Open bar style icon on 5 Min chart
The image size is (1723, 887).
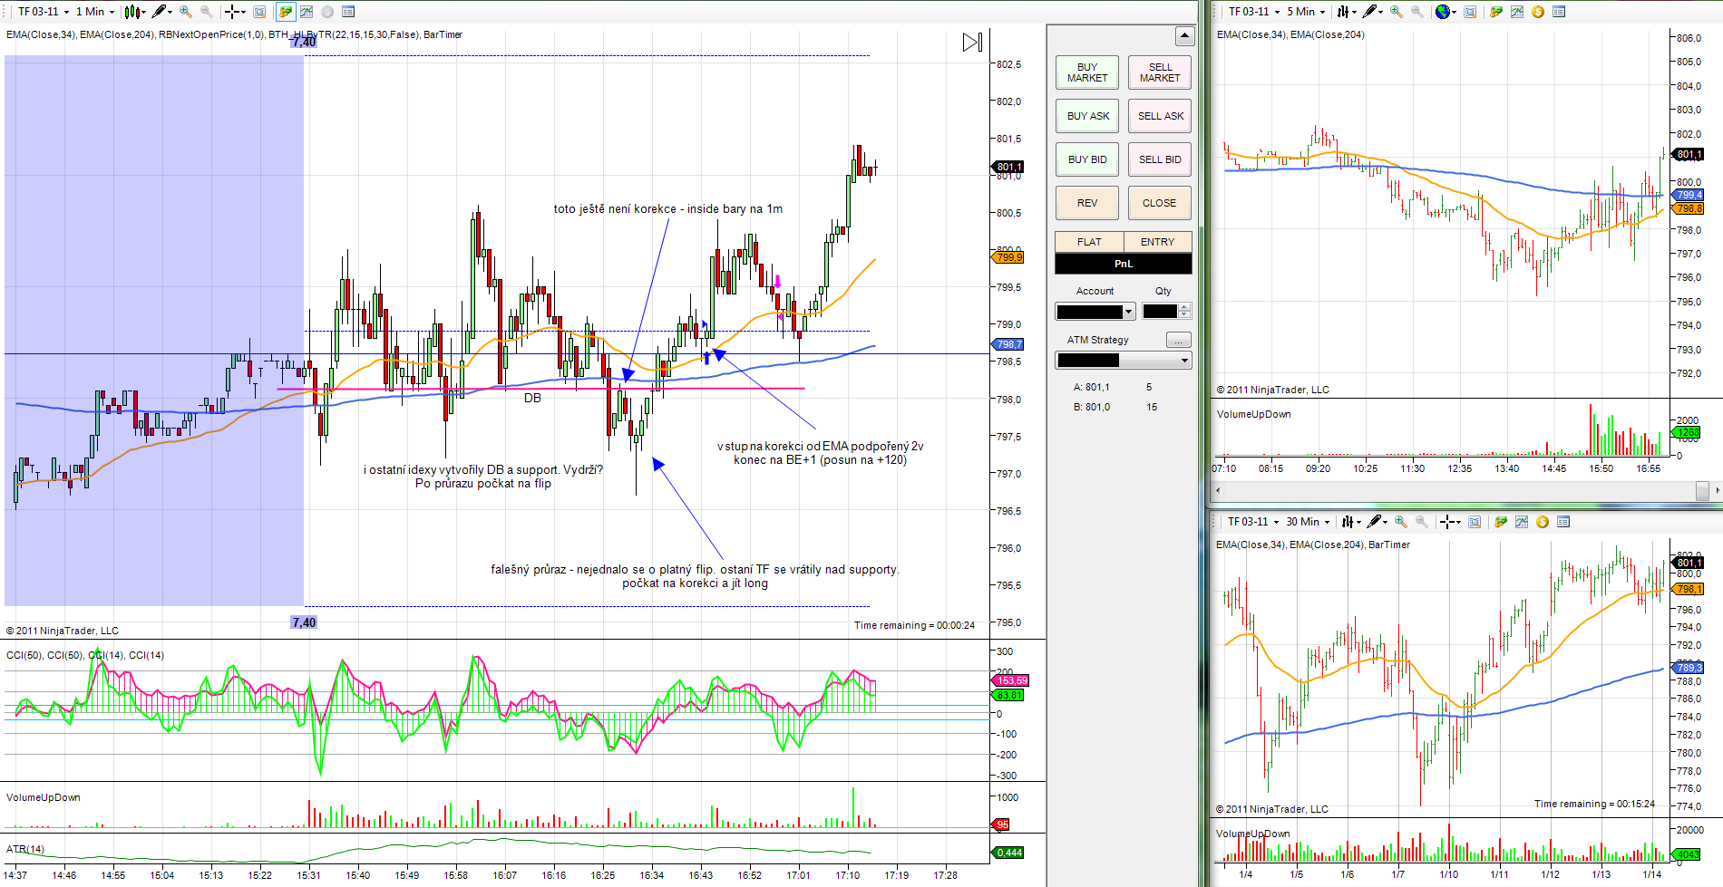(1346, 12)
